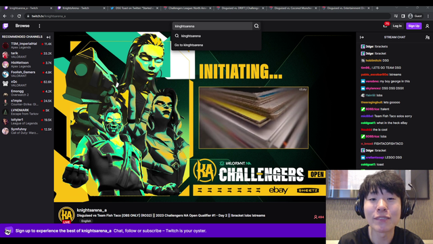Screen dimensions: 433x244
Task: Click the English language tag
Action: coord(86,221)
